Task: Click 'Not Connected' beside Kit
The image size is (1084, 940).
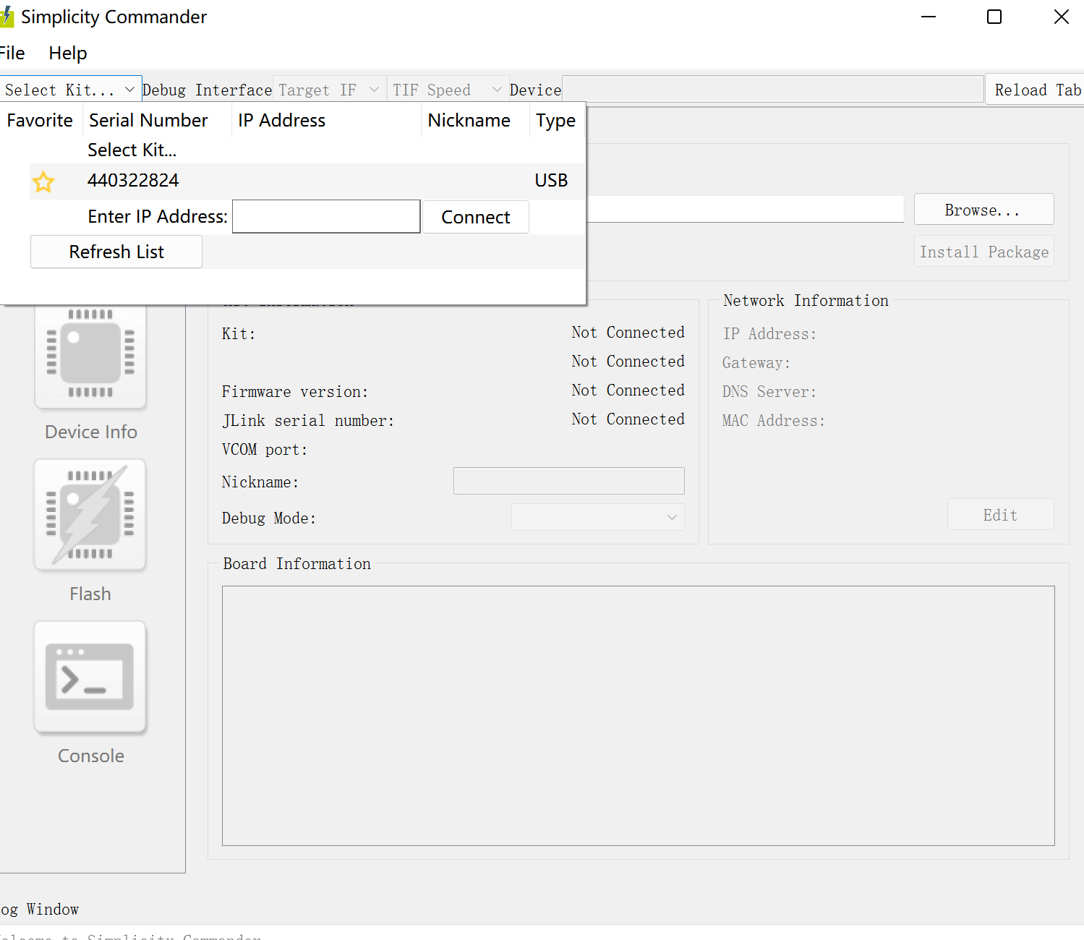Action: tap(628, 332)
